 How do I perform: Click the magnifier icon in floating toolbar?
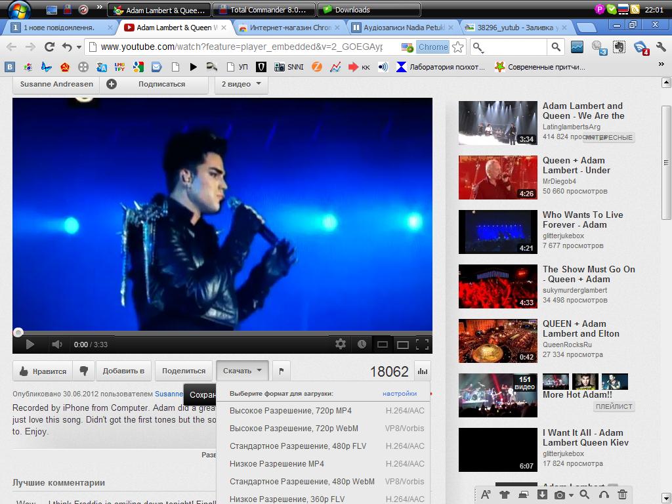coord(584,495)
